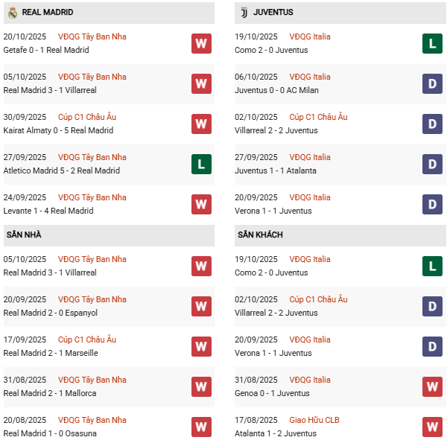Click the JUVENTUS team header

pyautogui.click(x=273, y=13)
